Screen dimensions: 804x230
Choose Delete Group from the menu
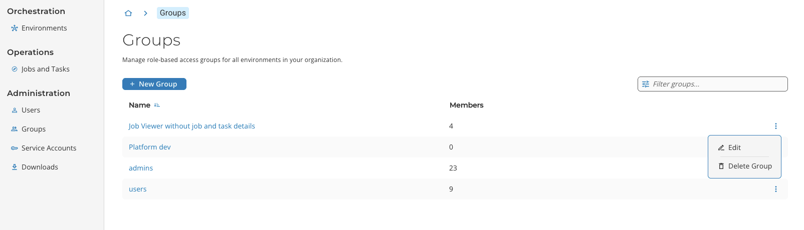pyautogui.click(x=749, y=166)
